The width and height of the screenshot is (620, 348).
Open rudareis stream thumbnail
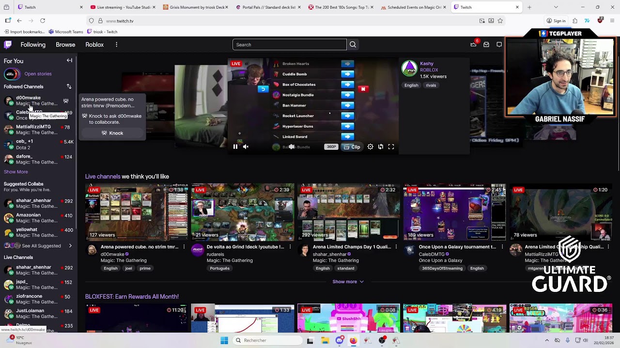(243, 212)
